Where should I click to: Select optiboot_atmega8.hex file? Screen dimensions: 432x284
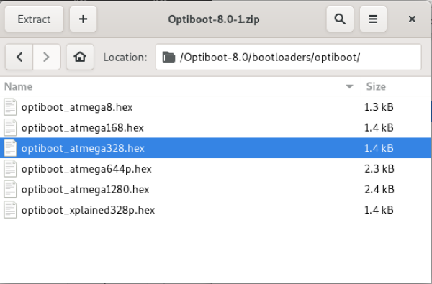click(x=215, y=107)
